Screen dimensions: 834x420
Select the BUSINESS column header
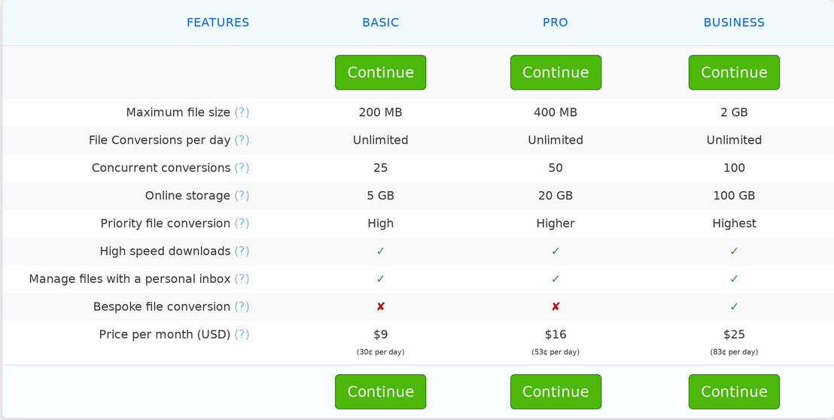(x=734, y=23)
